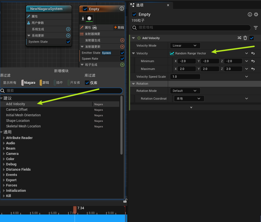Add a module to 发射器更新

pyautogui.click(x=122, y=47)
